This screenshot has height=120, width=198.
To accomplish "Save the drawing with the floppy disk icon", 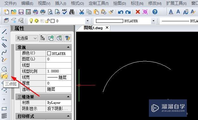I will pos(21,12).
